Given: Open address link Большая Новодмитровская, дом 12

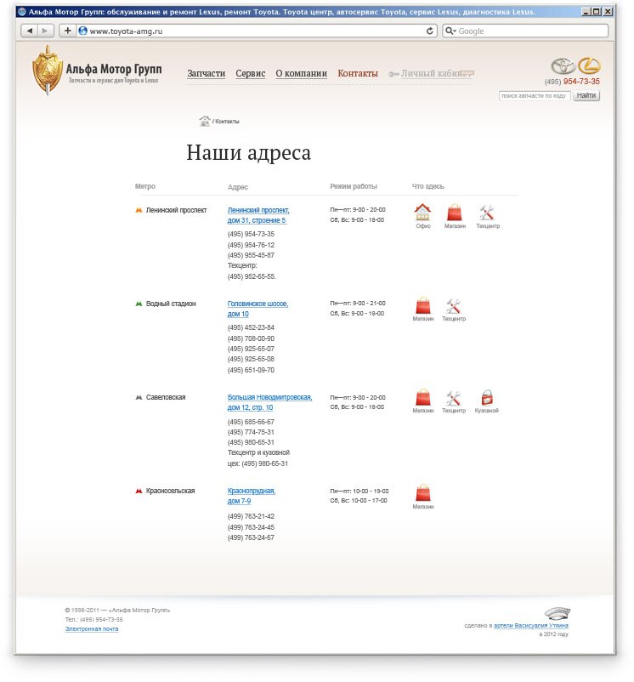Looking at the screenshot, I should tap(270, 402).
